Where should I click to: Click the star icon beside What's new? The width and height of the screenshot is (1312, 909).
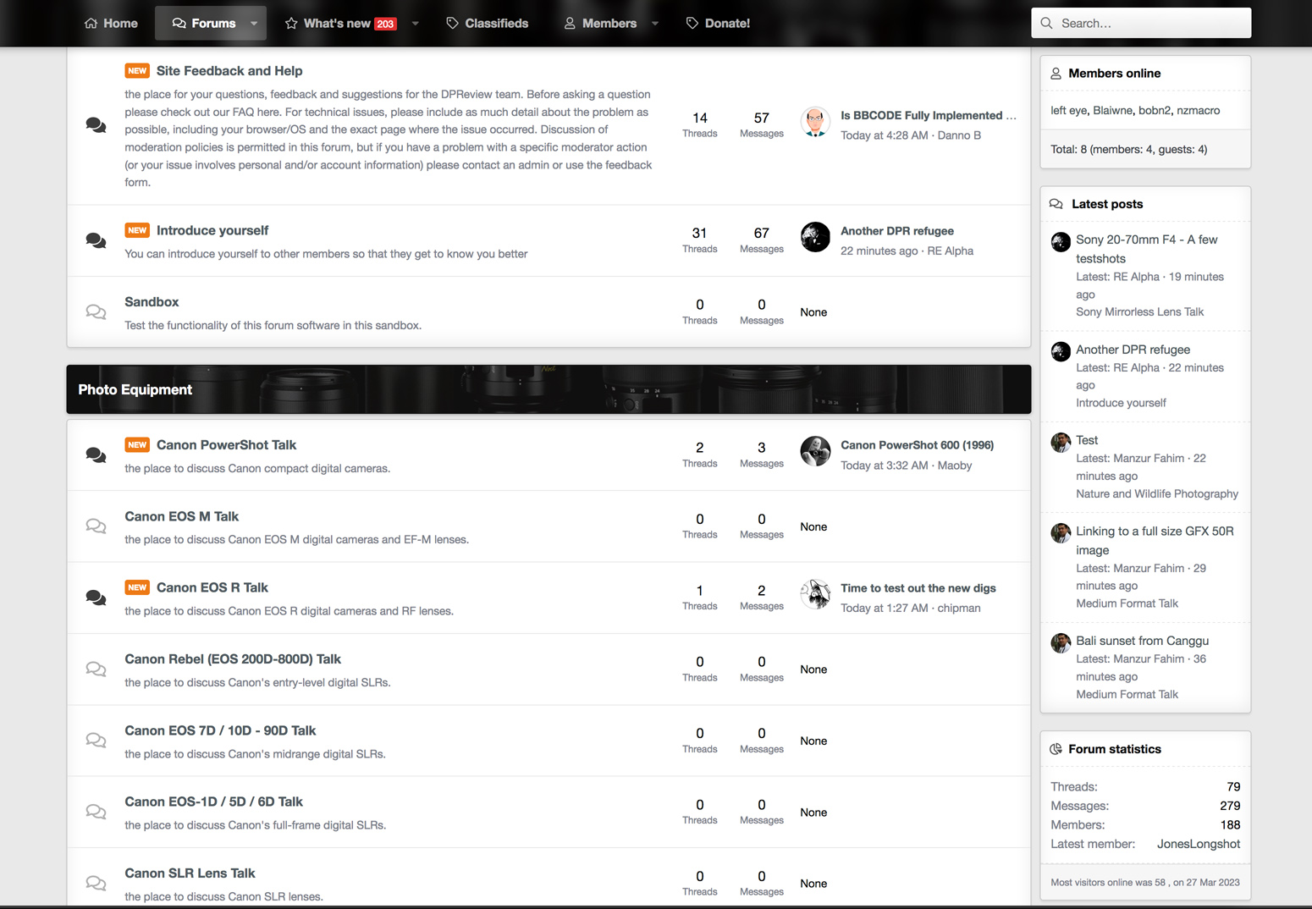point(291,24)
